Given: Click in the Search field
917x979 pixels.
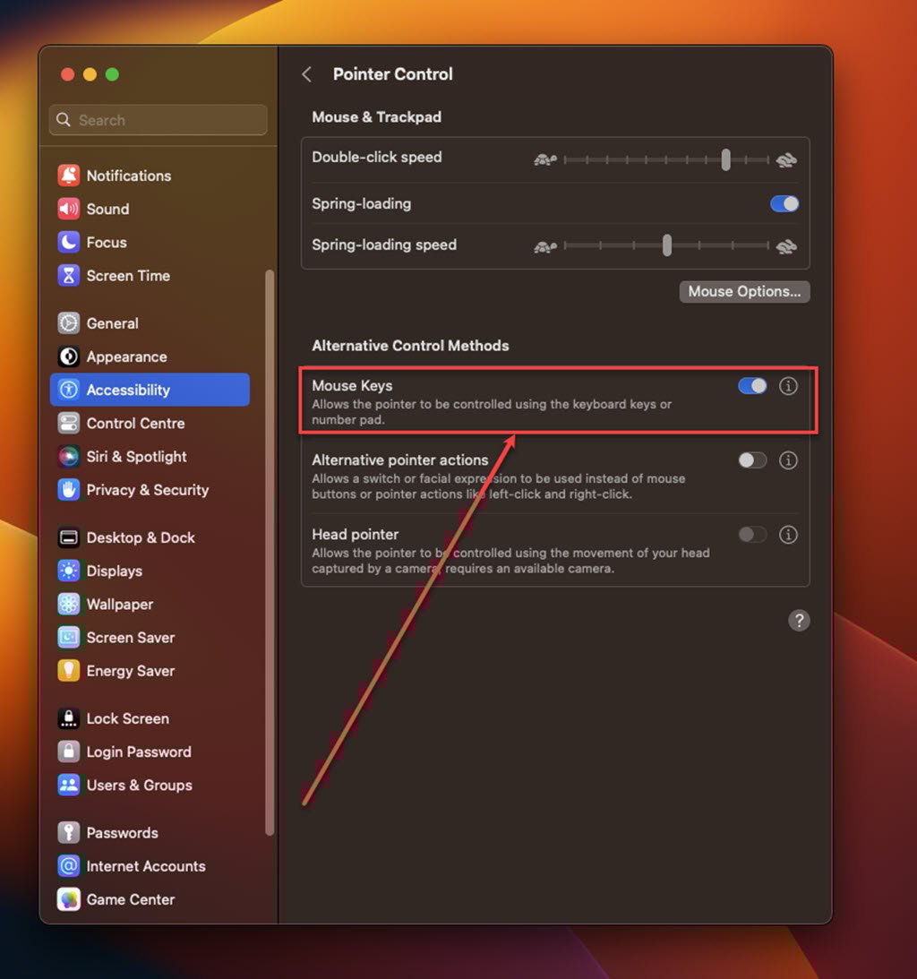Looking at the screenshot, I should pos(159,120).
